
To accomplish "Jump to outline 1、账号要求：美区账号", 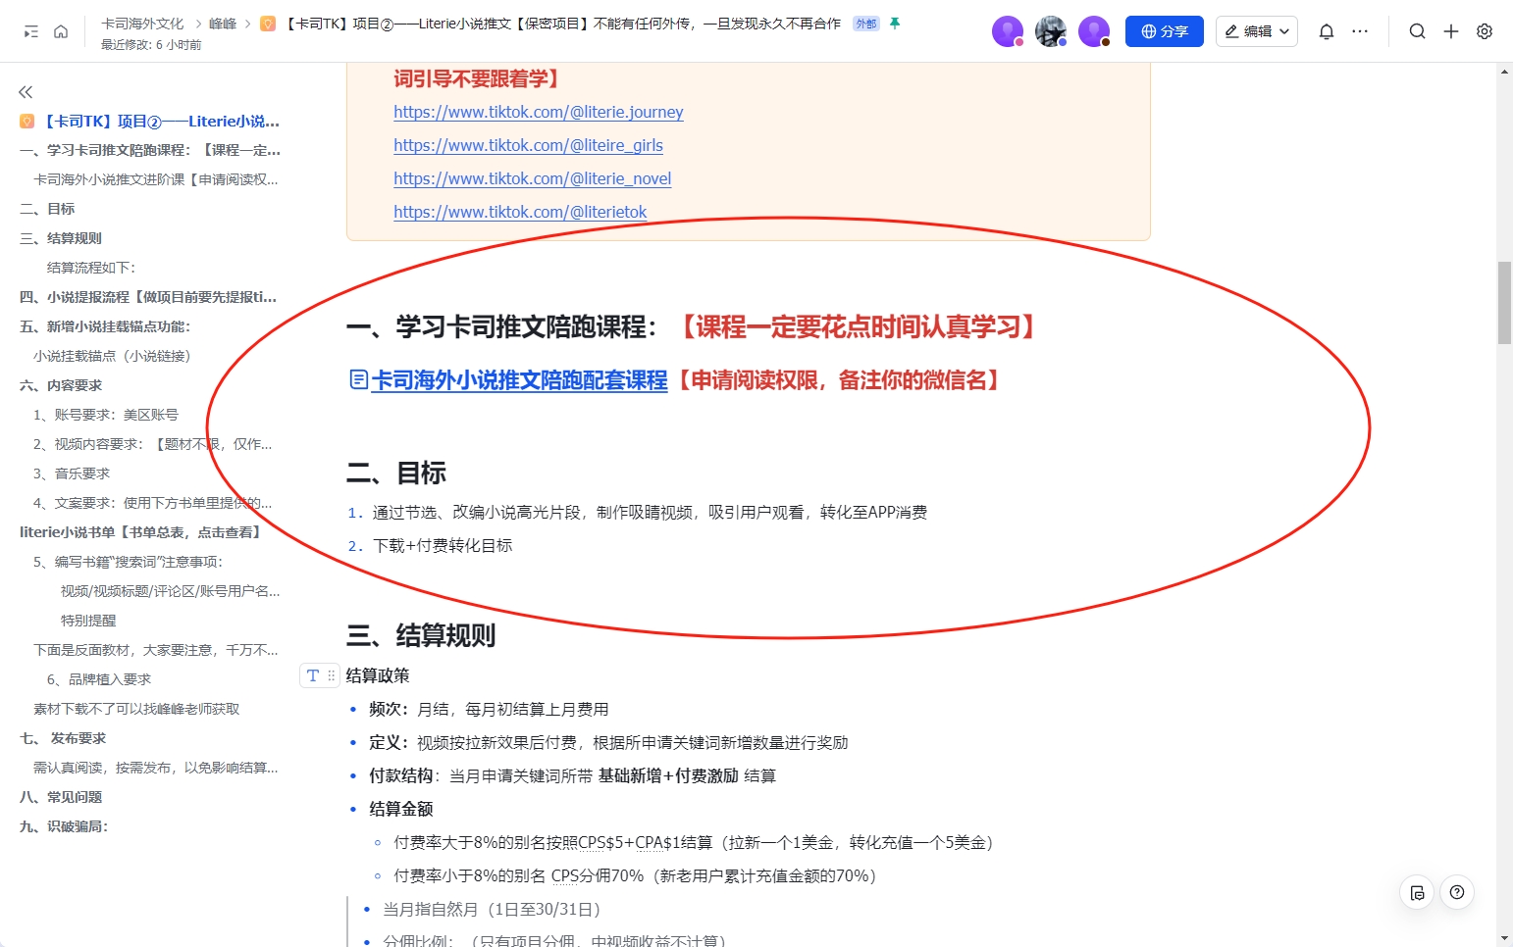I will point(106,415).
